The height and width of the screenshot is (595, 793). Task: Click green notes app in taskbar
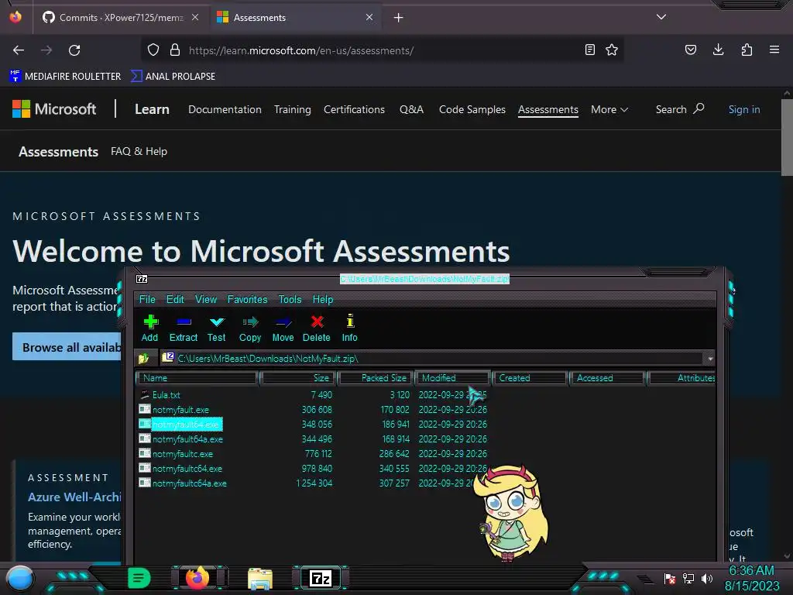(x=139, y=578)
